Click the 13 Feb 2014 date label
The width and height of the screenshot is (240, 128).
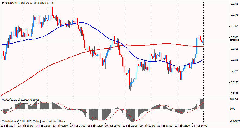(x=8, y=126)
